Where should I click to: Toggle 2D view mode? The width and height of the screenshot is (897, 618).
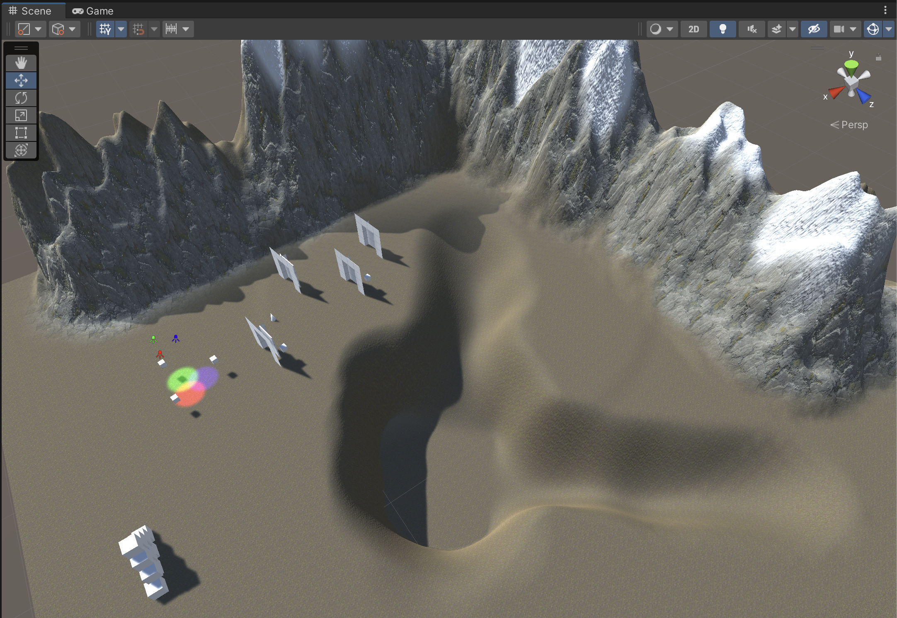693,29
